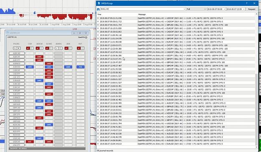Toggle the red check box under the ADX column beside OUT
Viewport: 261px width, 152px height.
66,48
